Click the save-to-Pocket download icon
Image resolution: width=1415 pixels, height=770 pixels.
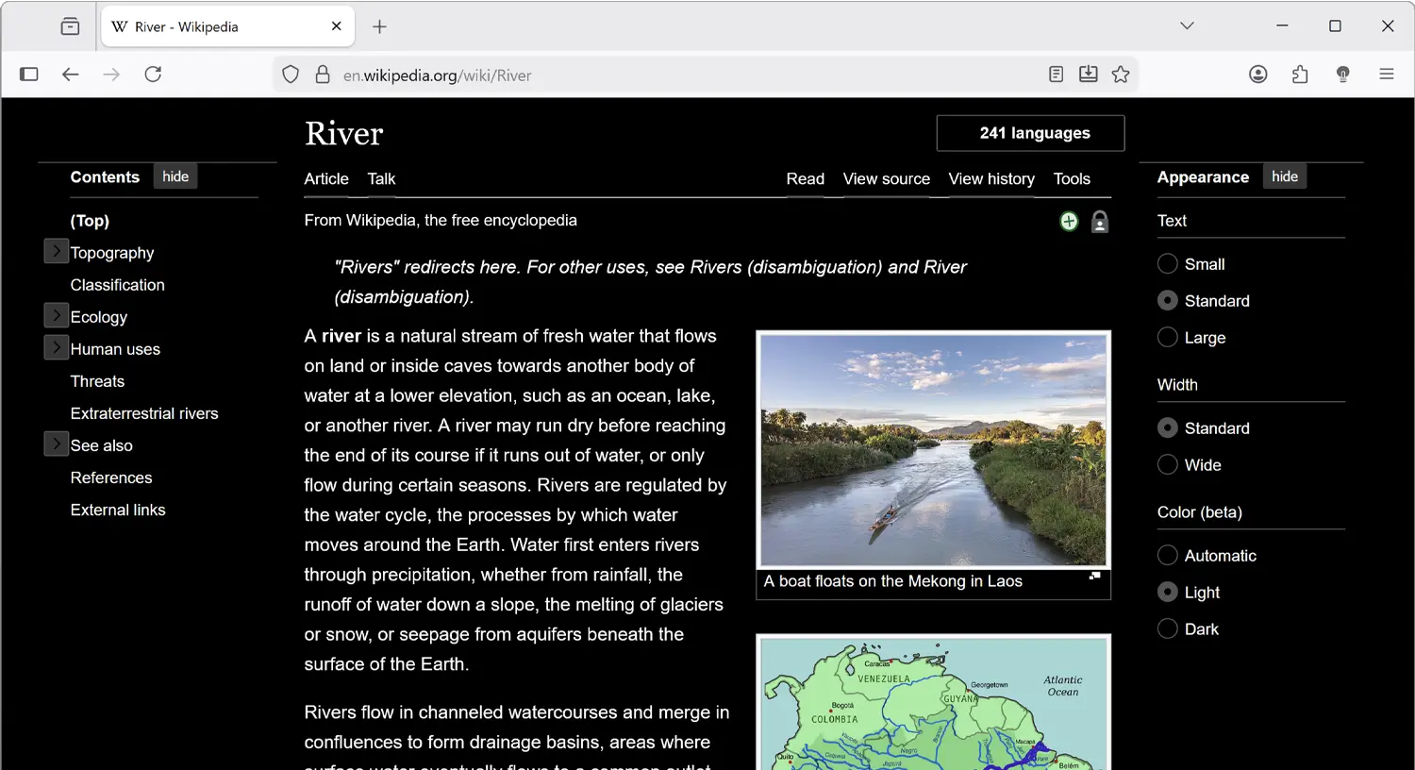click(1089, 74)
